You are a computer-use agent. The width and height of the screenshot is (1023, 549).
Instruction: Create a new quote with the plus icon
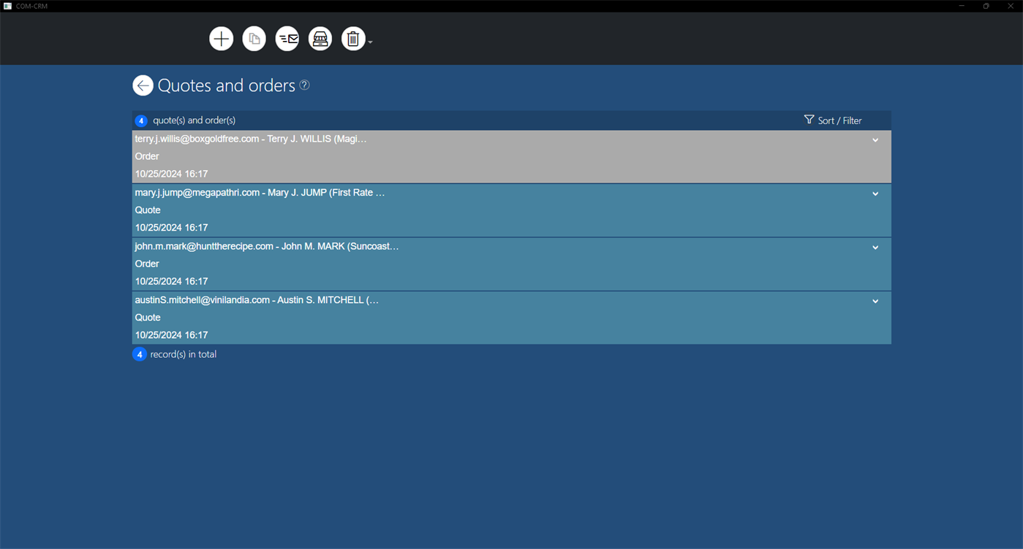pos(221,39)
